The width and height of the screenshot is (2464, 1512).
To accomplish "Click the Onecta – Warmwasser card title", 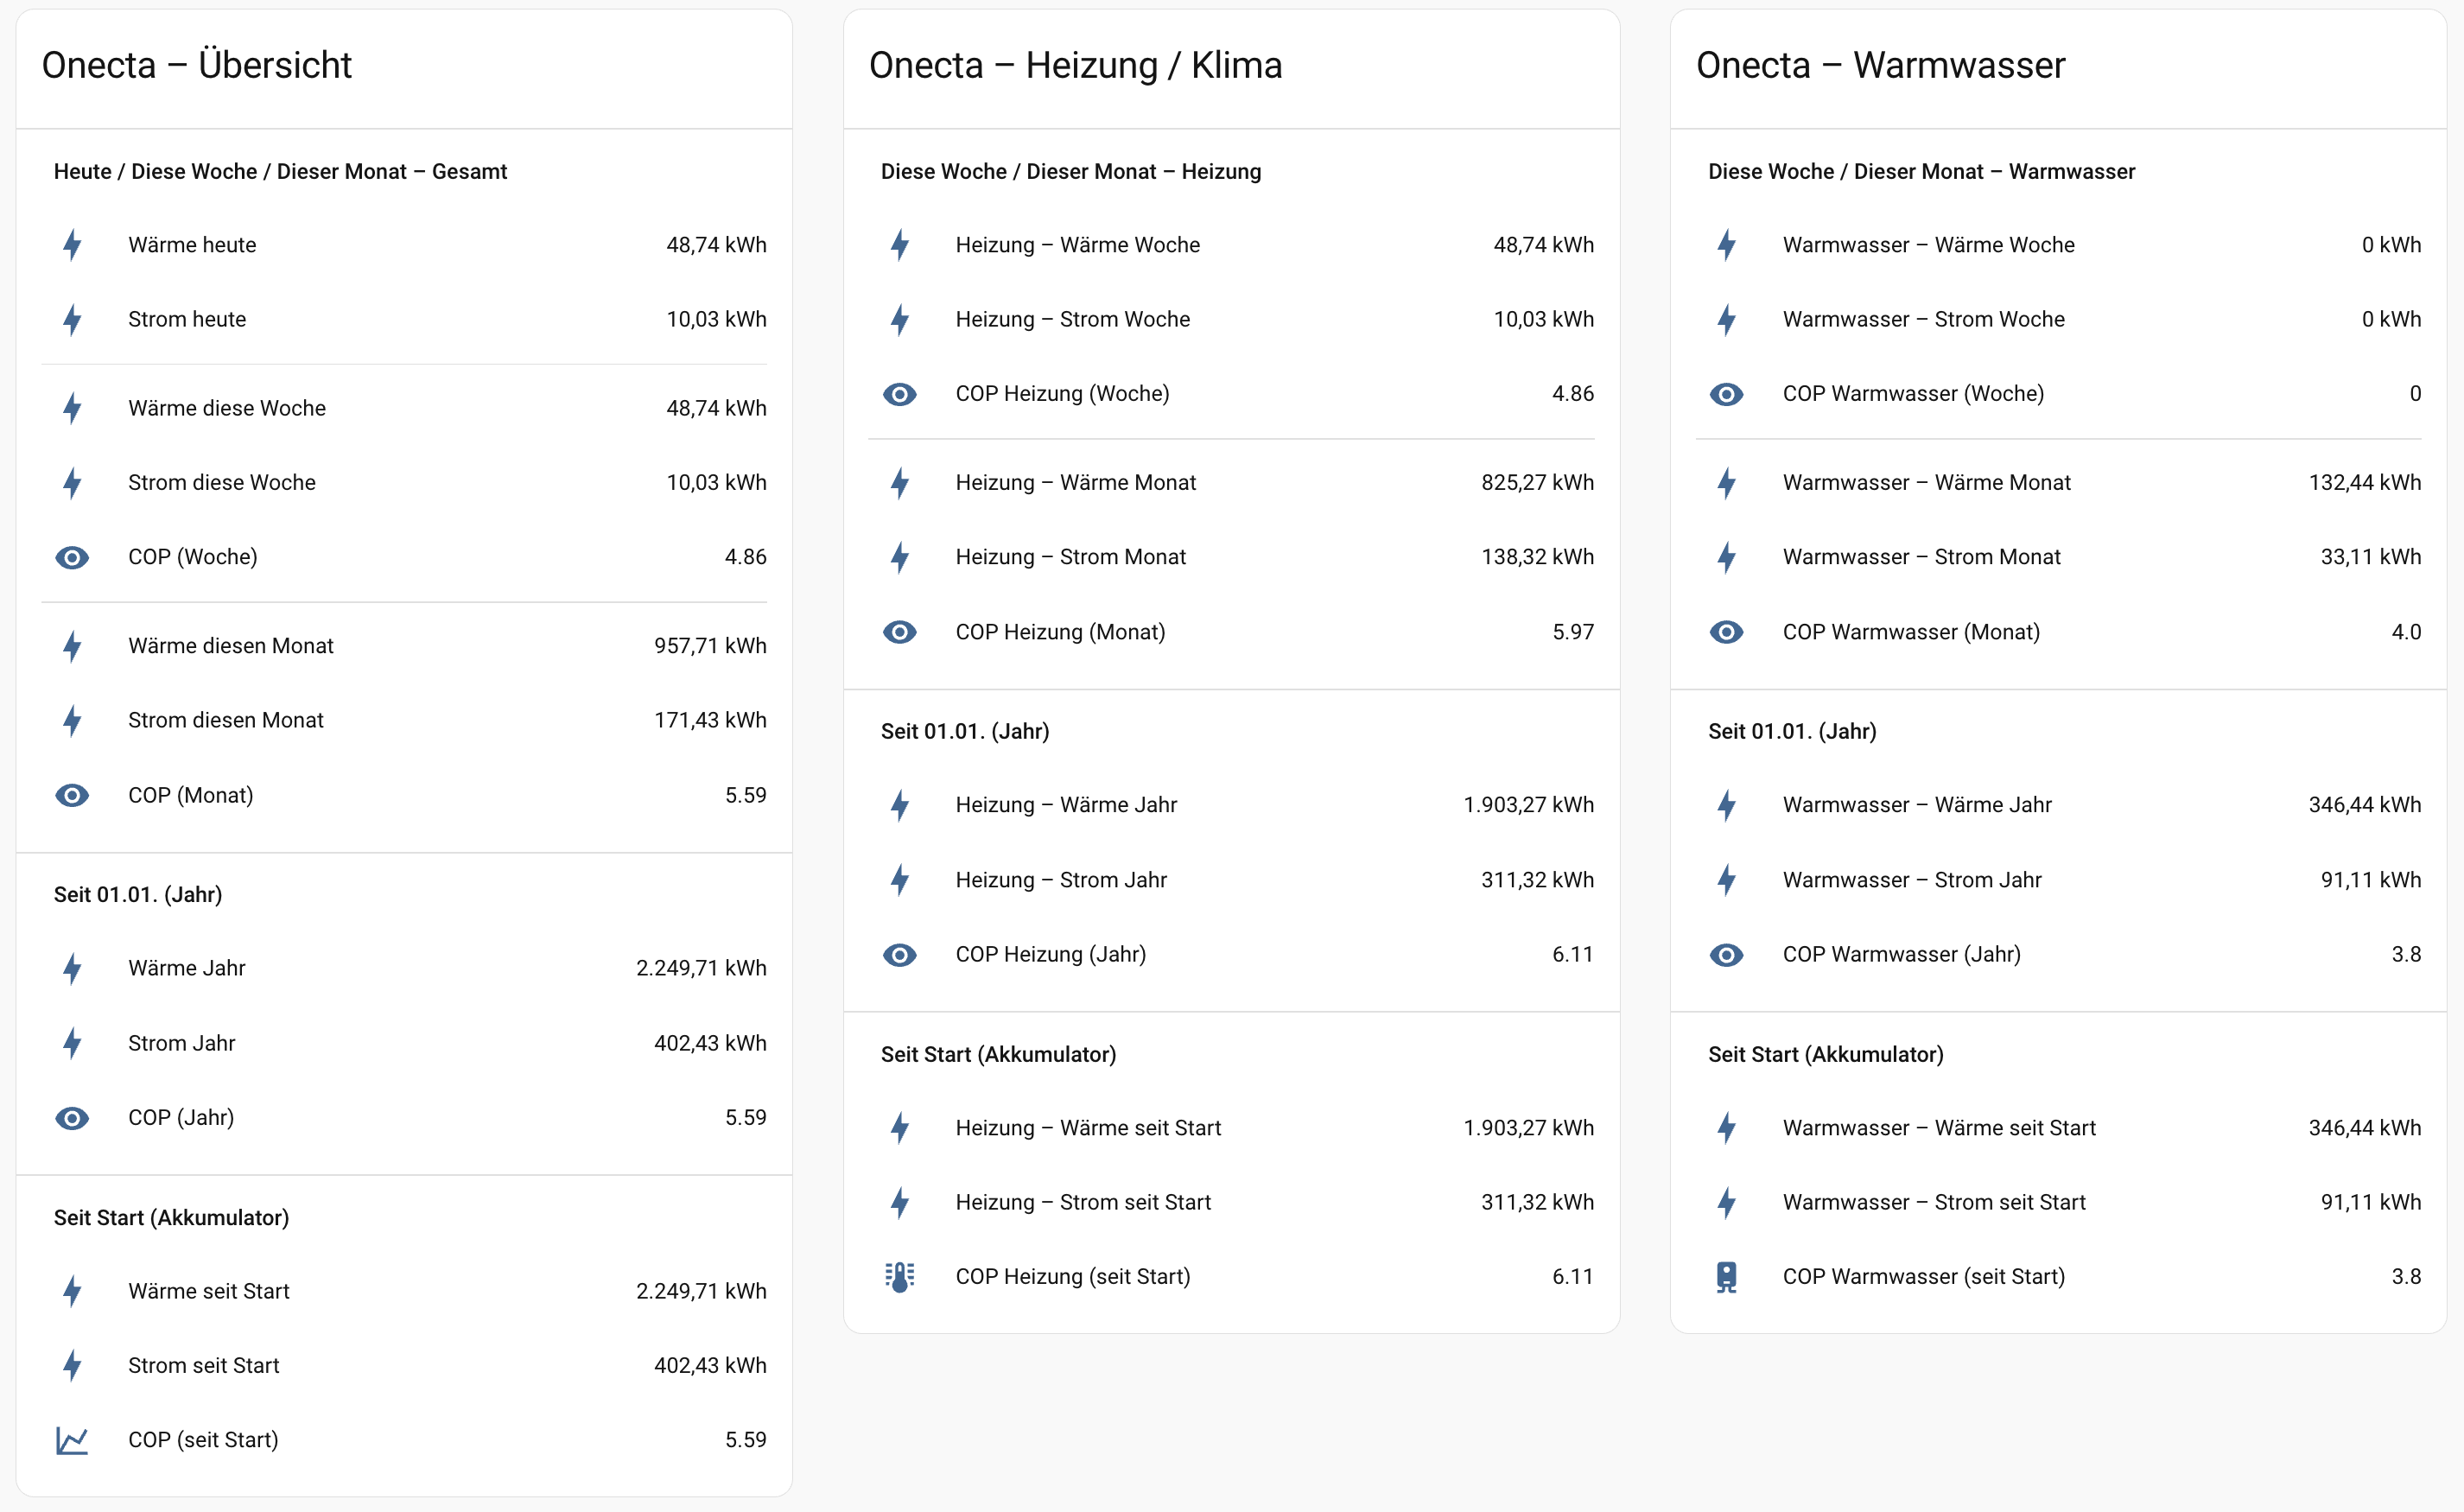I will pyautogui.click(x=1880, y=65).
